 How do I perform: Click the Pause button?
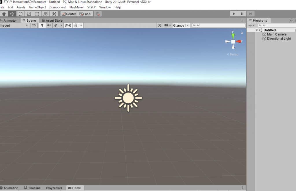tap(242, 14)
